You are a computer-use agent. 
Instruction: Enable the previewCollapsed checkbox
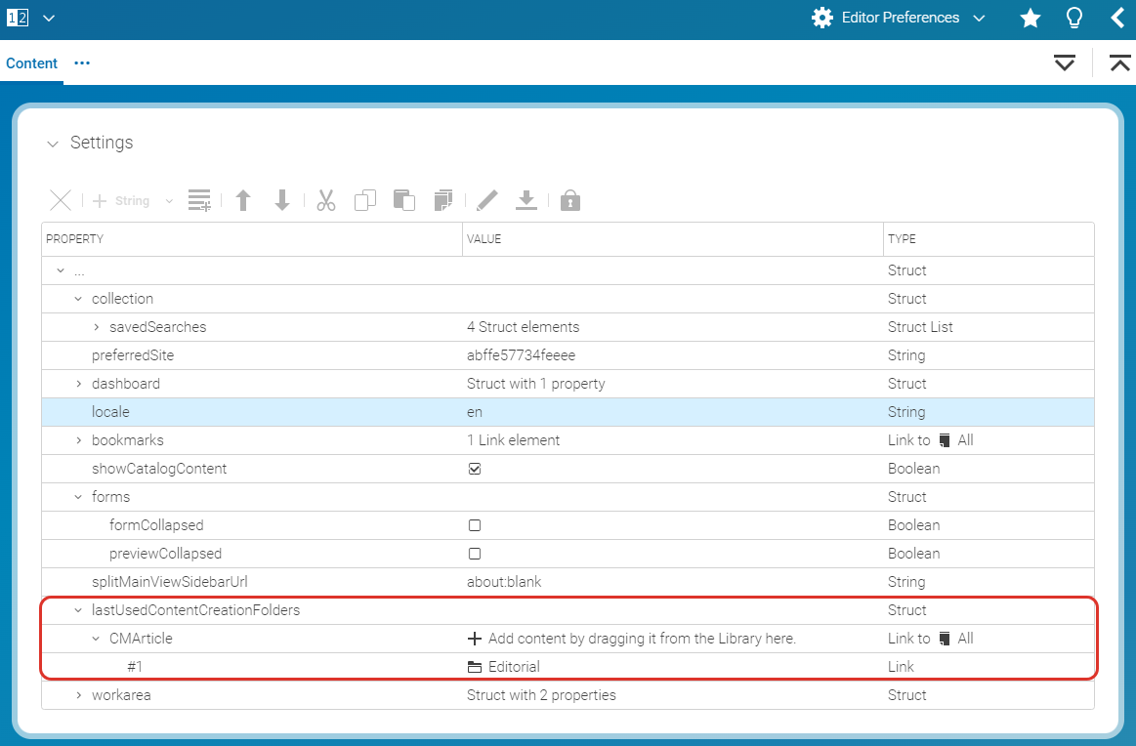click(x=475, y=554)
